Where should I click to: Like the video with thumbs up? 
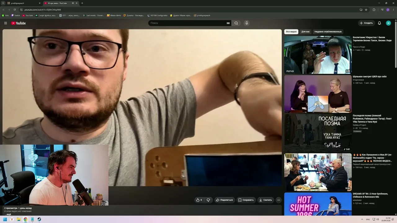pos(199,200)
